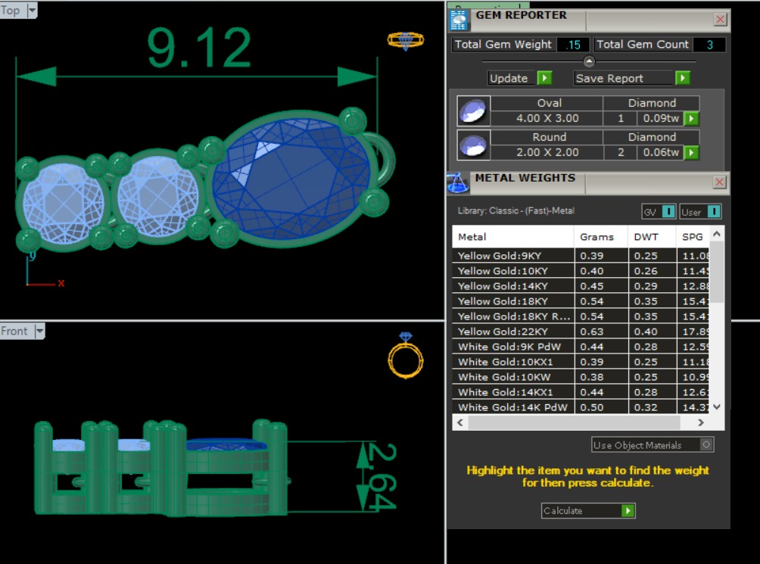Select the Yellow Gold:18KY R... row

pyautogui.click(x=581, y=316)
